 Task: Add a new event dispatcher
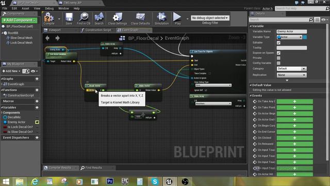(37, 137)
